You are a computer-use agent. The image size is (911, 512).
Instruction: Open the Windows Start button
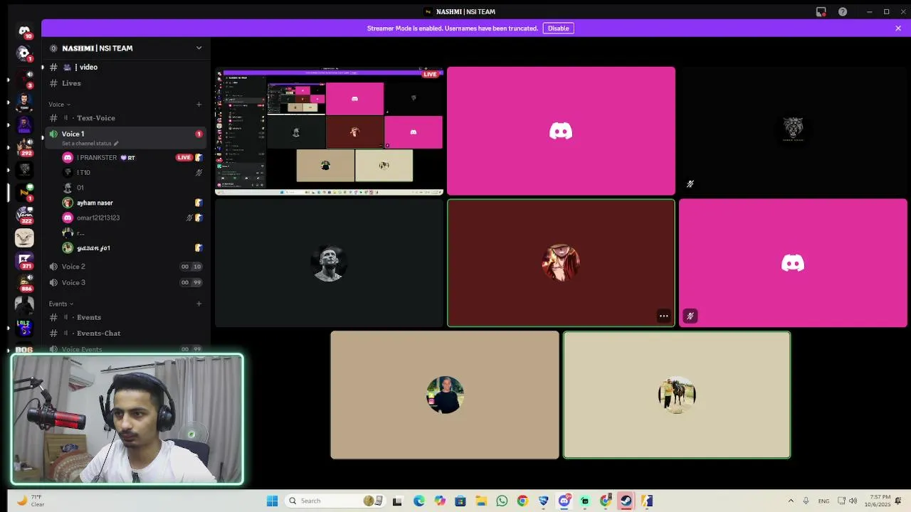(x=272, y=501)
